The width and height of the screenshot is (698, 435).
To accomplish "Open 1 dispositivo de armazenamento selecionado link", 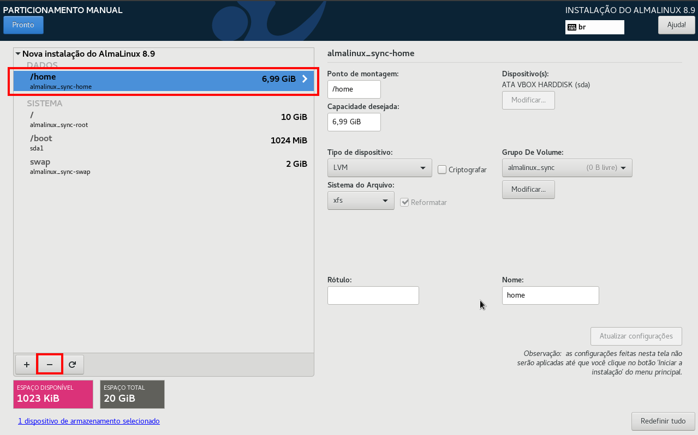I will [89, 421].
